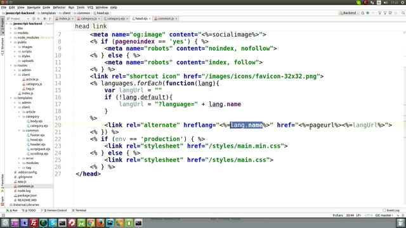Image resolution: width=406 pixels, height=228 pixels.
Task: Expand the error folder
Action: [x=19, y=158]
